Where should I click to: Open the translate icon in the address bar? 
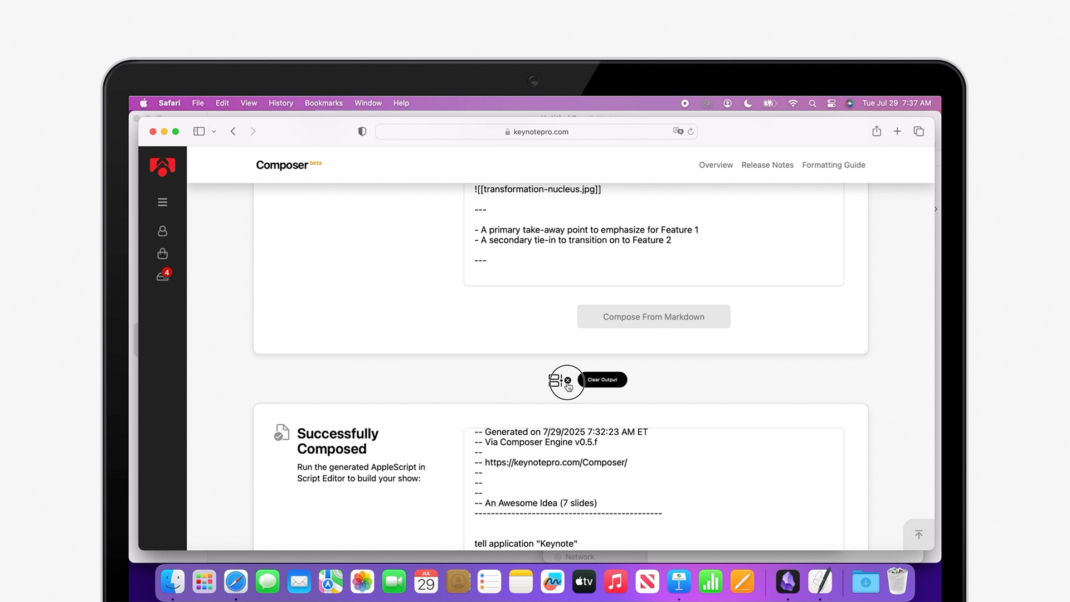tap(678, 132)
